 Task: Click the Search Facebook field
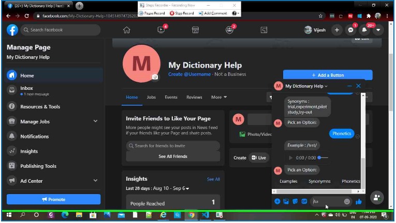coord(61,30)
